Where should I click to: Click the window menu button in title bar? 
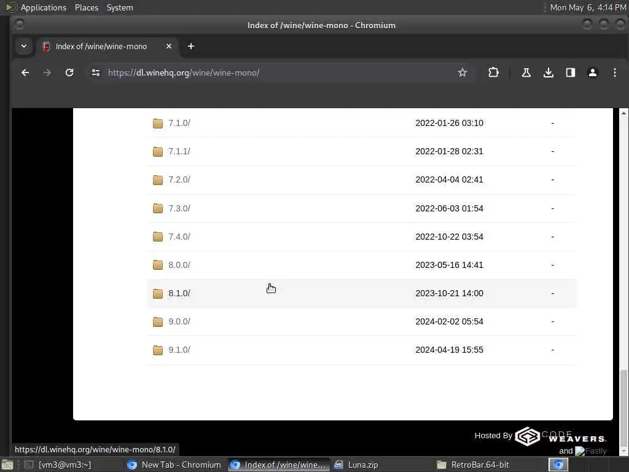pyautogui.click(x=19, y=25)
